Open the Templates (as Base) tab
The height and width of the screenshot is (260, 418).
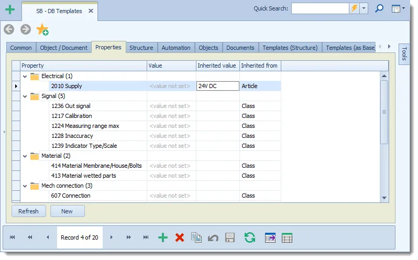click(x=349, y=48)
